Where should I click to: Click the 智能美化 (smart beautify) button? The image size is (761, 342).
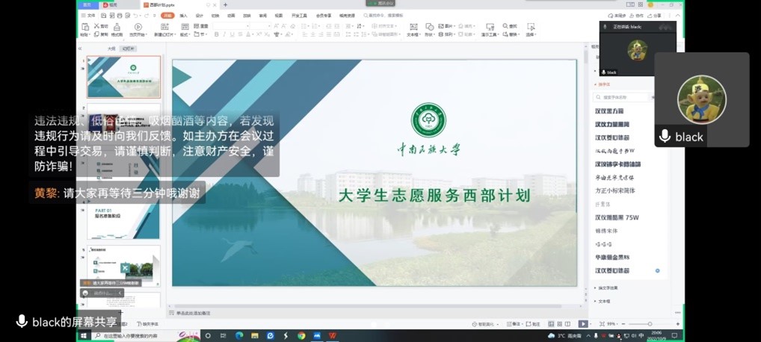(485, 323)
